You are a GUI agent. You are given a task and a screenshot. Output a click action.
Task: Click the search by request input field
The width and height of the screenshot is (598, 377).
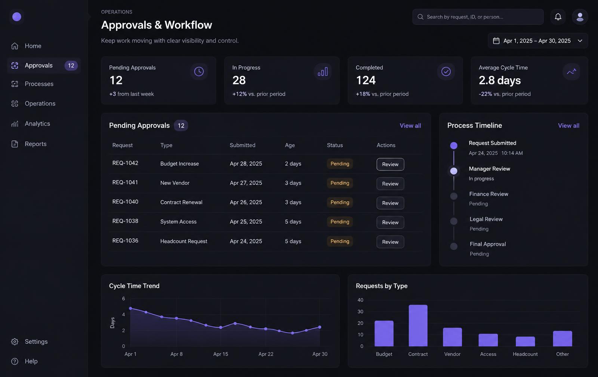[x=478, y=17]
